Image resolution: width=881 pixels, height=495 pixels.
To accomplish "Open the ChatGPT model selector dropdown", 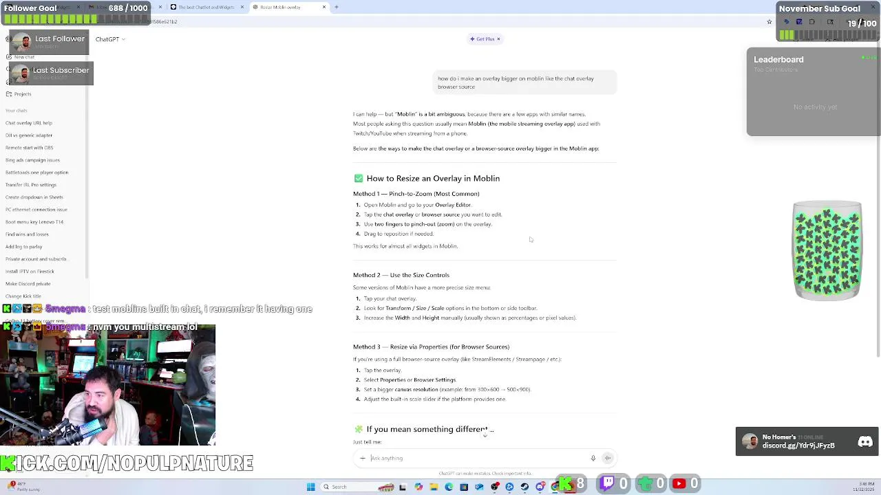I will [110, 39].
